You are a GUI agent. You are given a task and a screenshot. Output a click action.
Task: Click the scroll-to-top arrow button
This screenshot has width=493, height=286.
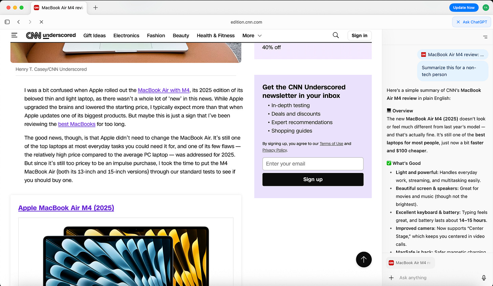tap(364, 260)
